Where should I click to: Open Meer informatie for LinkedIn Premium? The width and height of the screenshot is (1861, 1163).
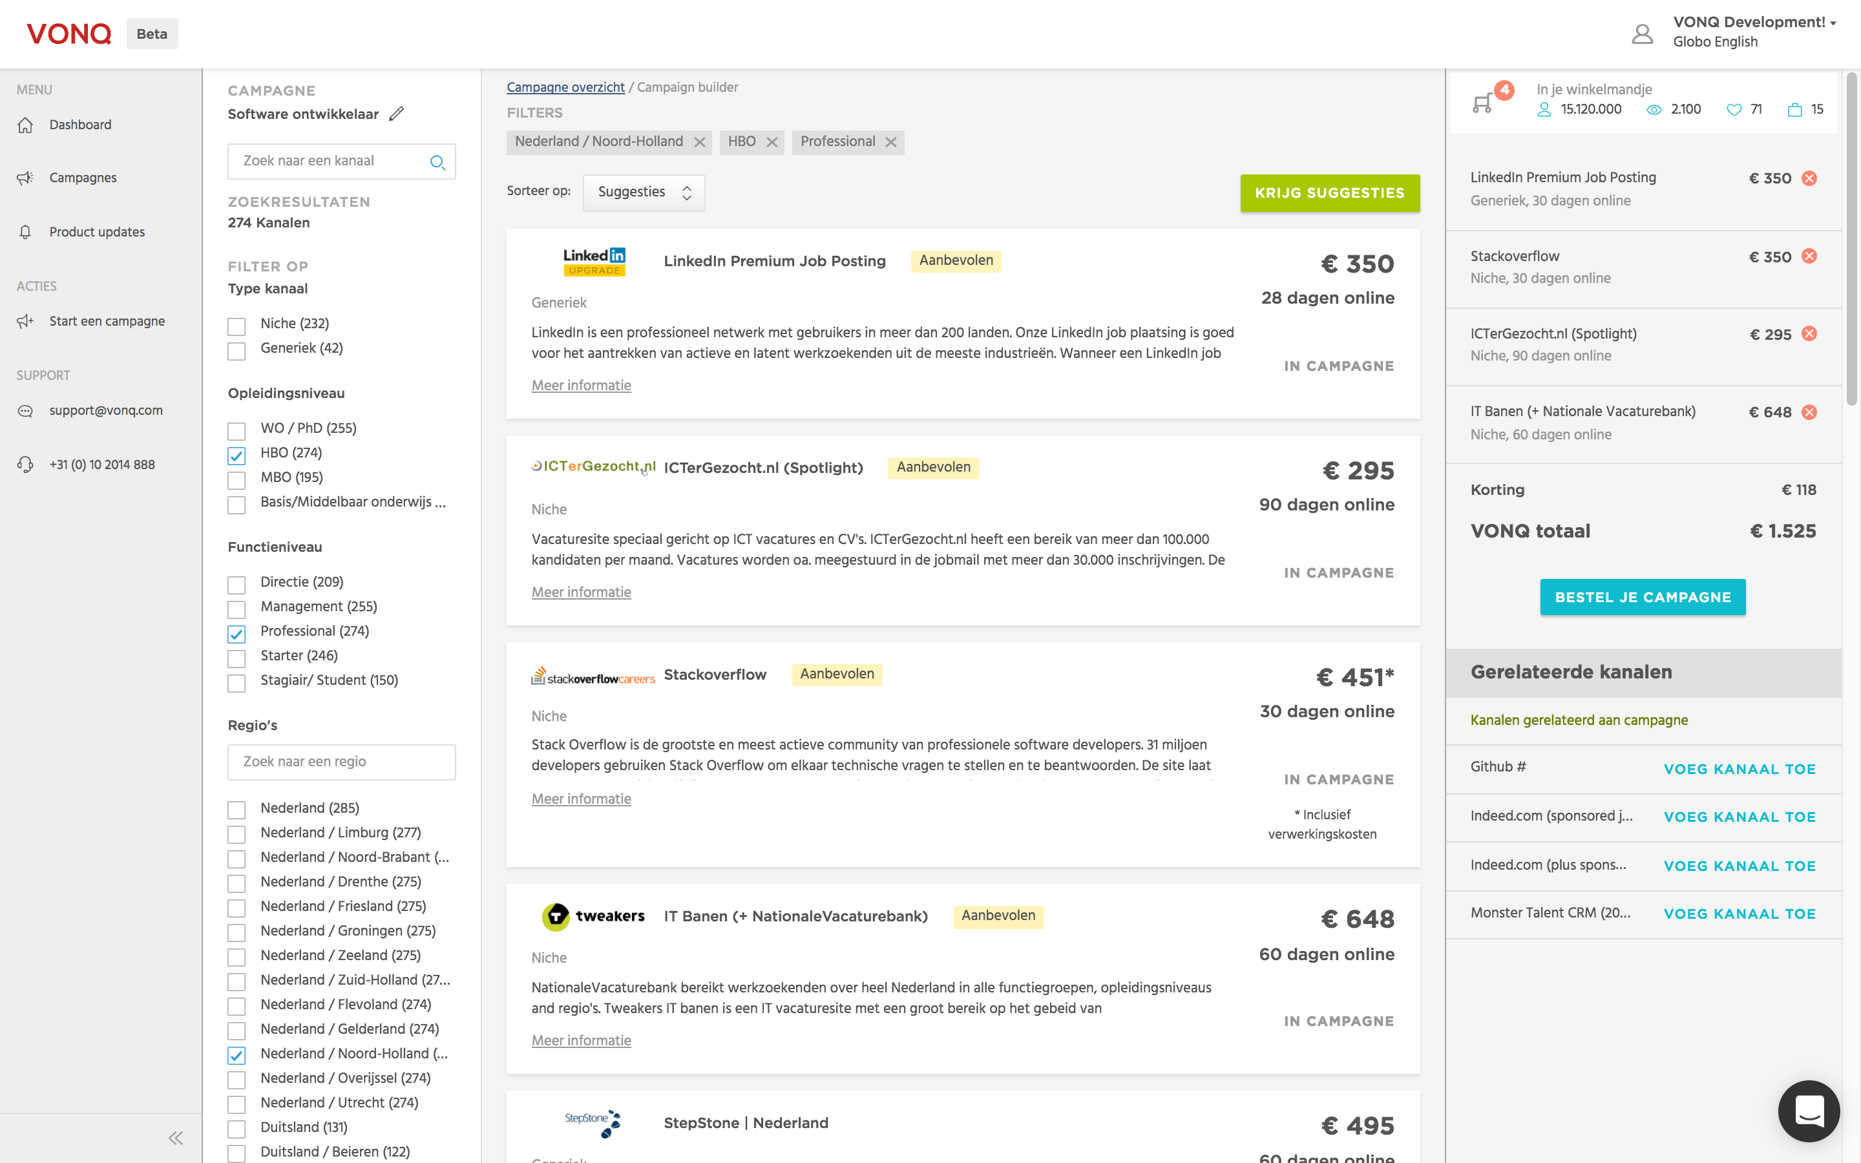(581, 385)
